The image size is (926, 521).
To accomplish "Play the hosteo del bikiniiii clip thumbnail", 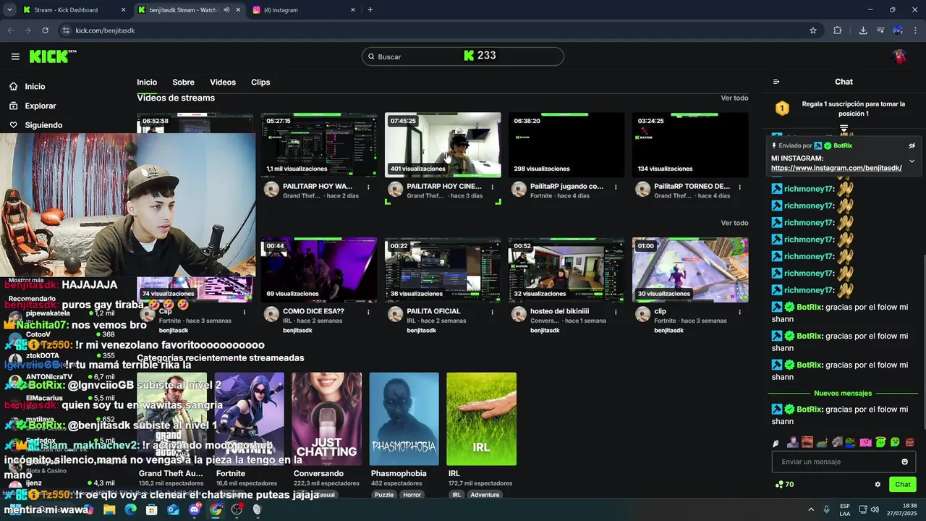I will click(x=566, y=270).
